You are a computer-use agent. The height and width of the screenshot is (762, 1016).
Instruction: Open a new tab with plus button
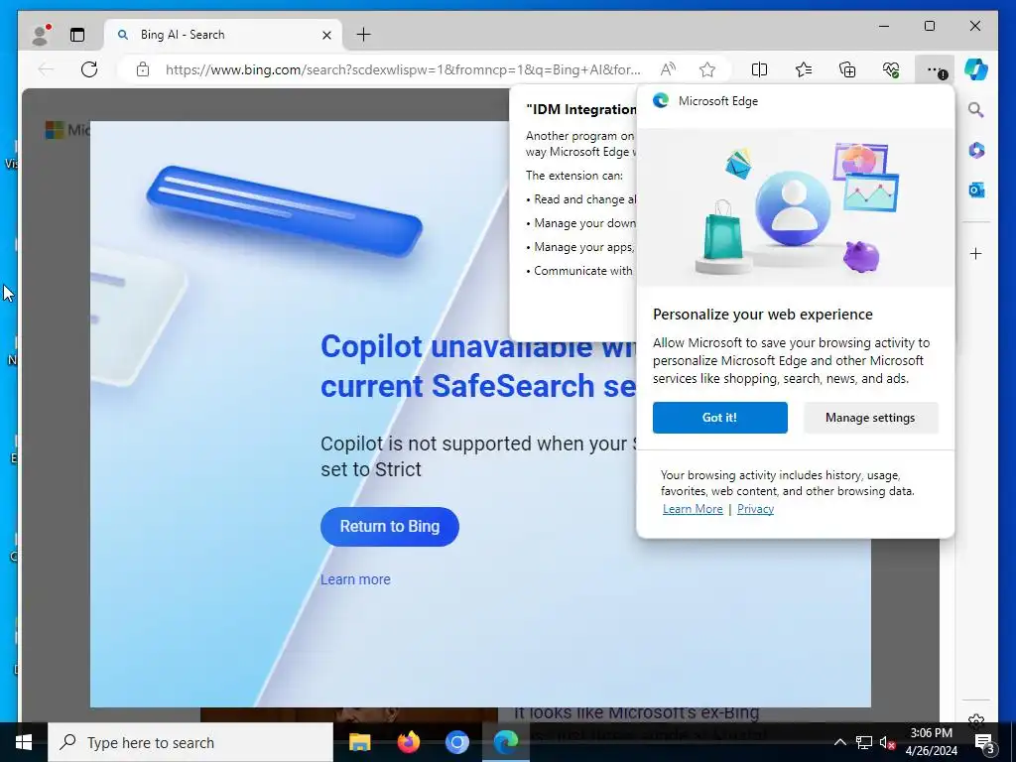pyautogui.click(x=364, y=35)
